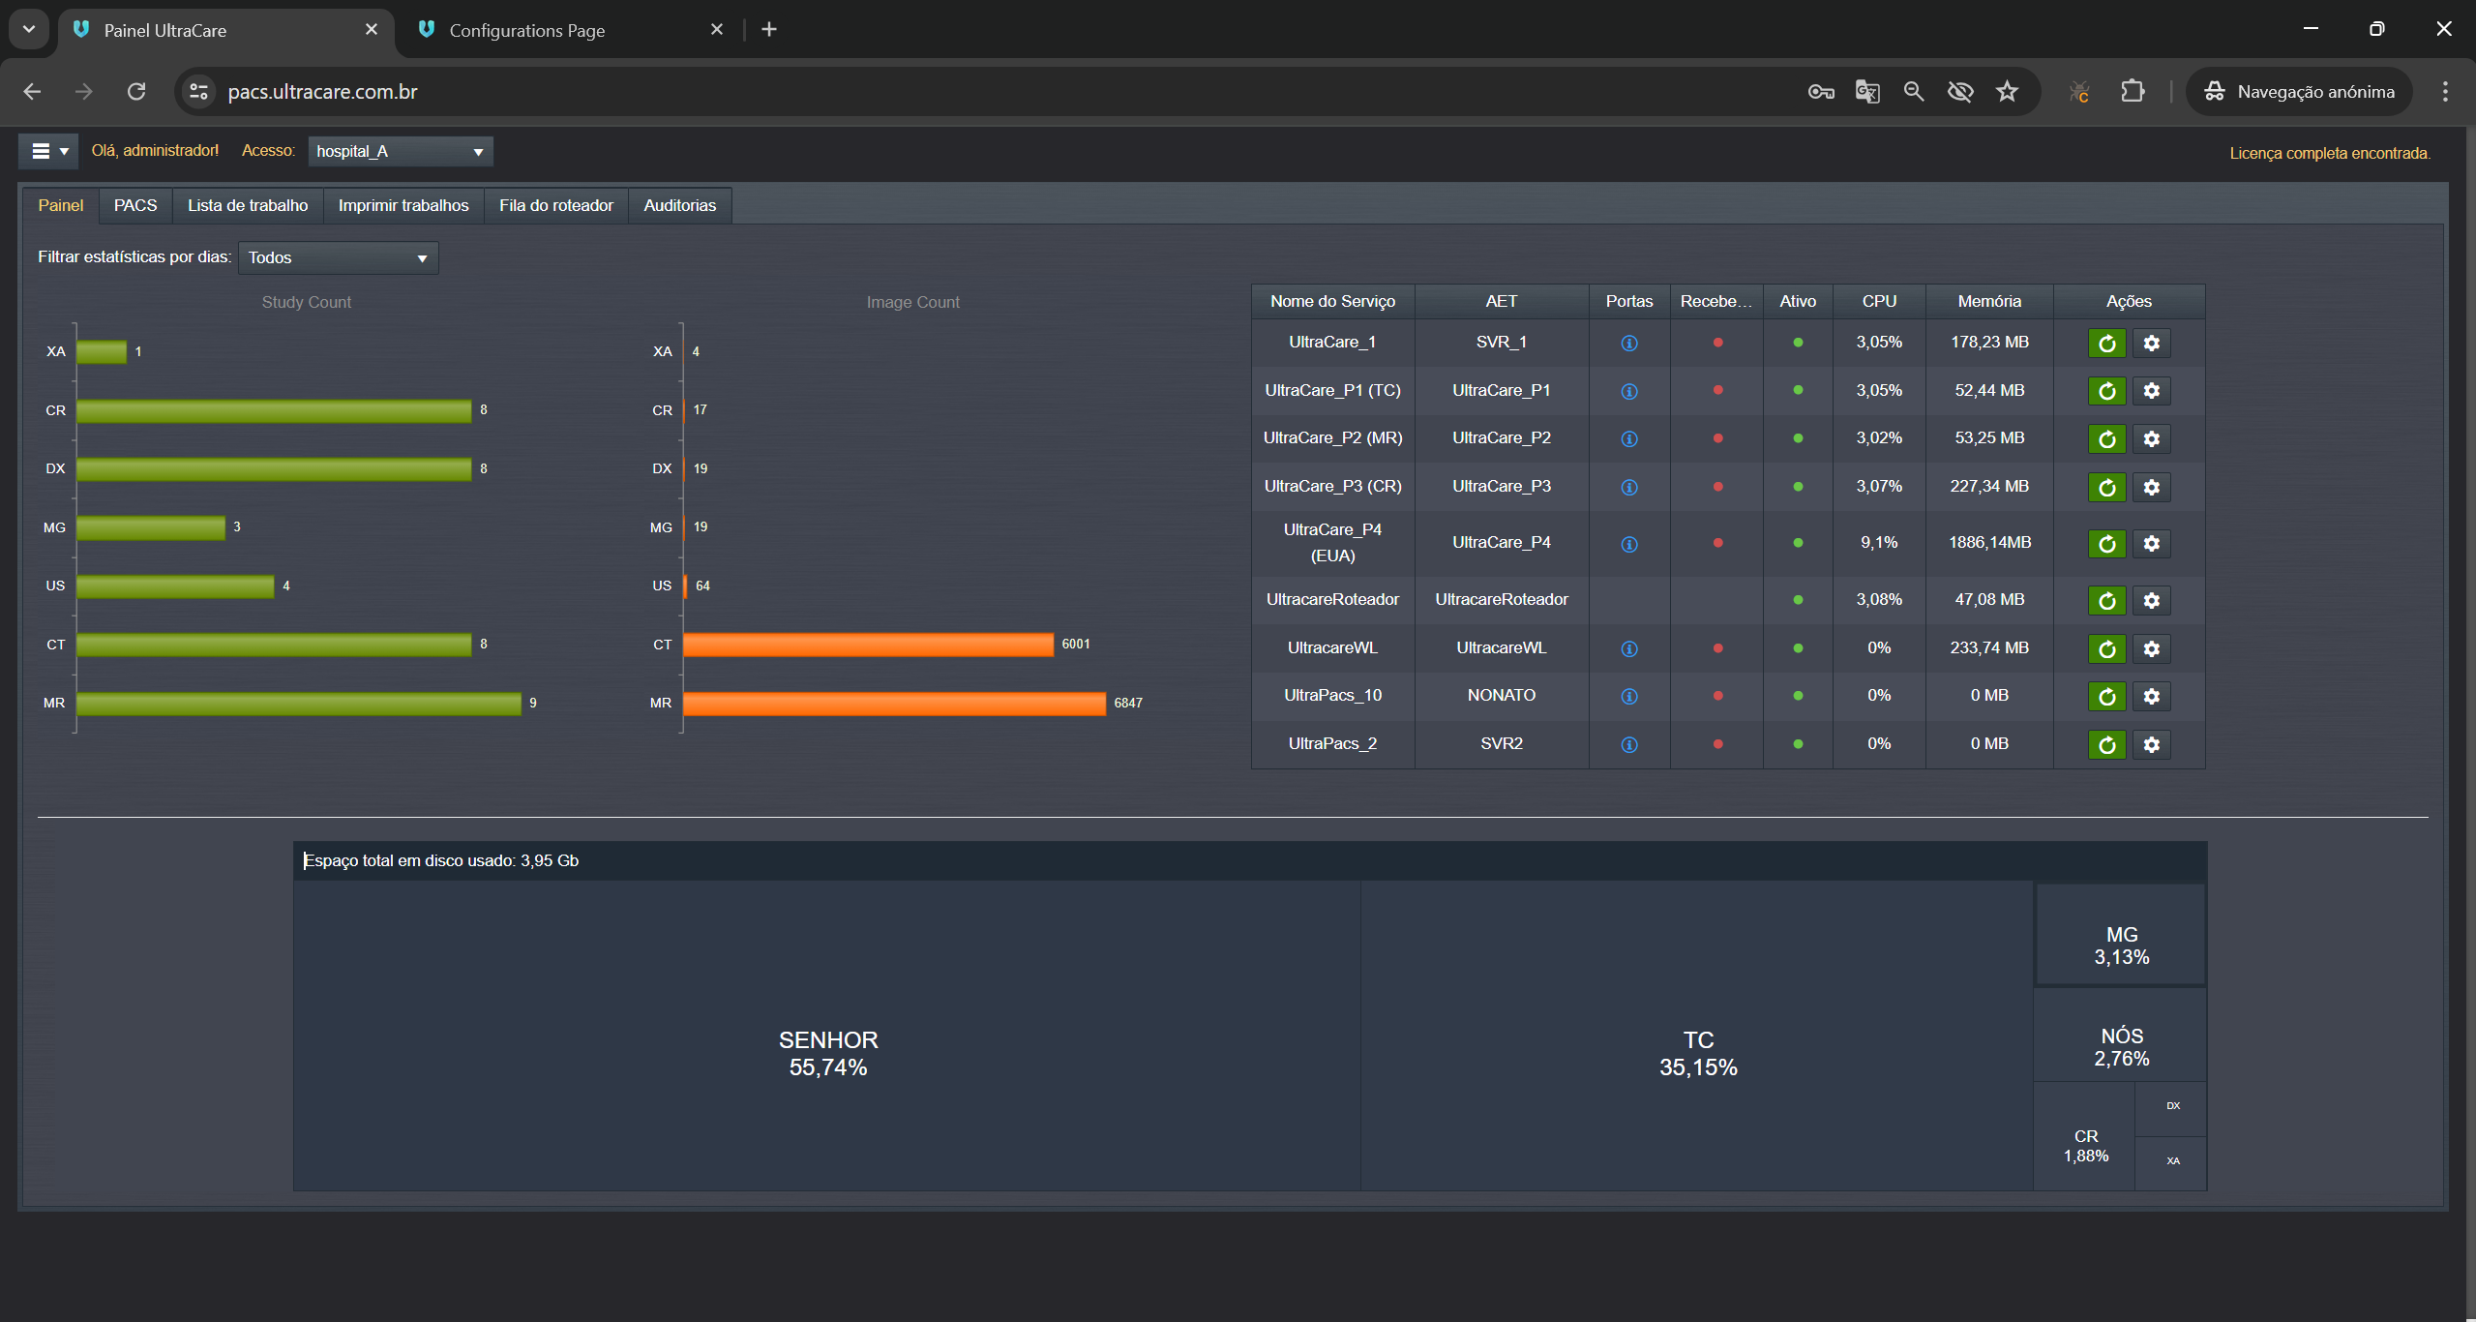Select the TC 35,15% disk usage block

pyautogui.click(x=1697, y=1053)
